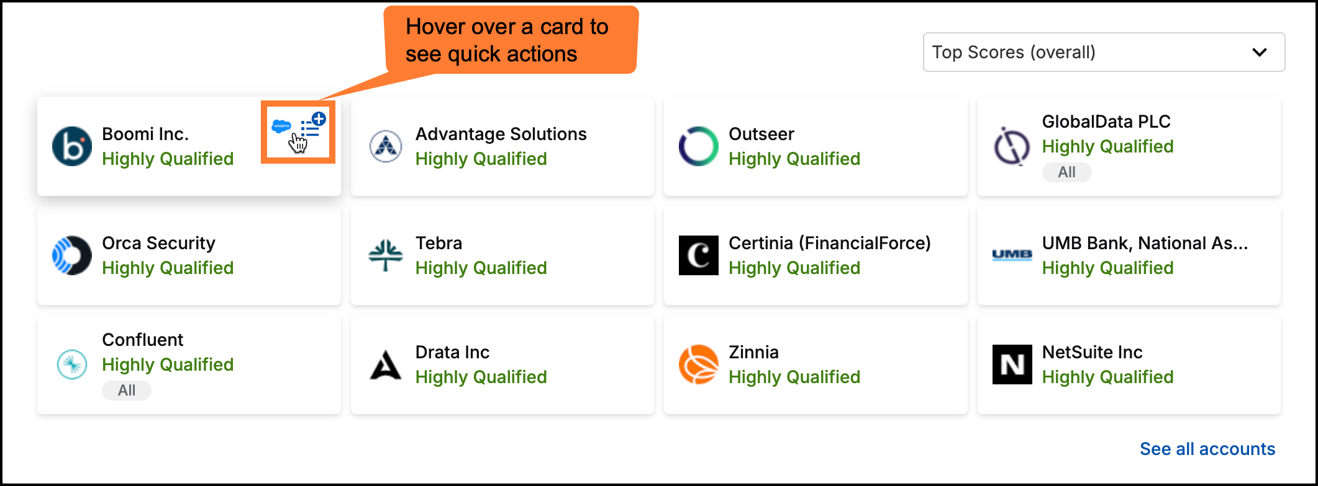Click the Salesforce quick action icon
Screen dimensions: 1318x486
coord(281,126)
